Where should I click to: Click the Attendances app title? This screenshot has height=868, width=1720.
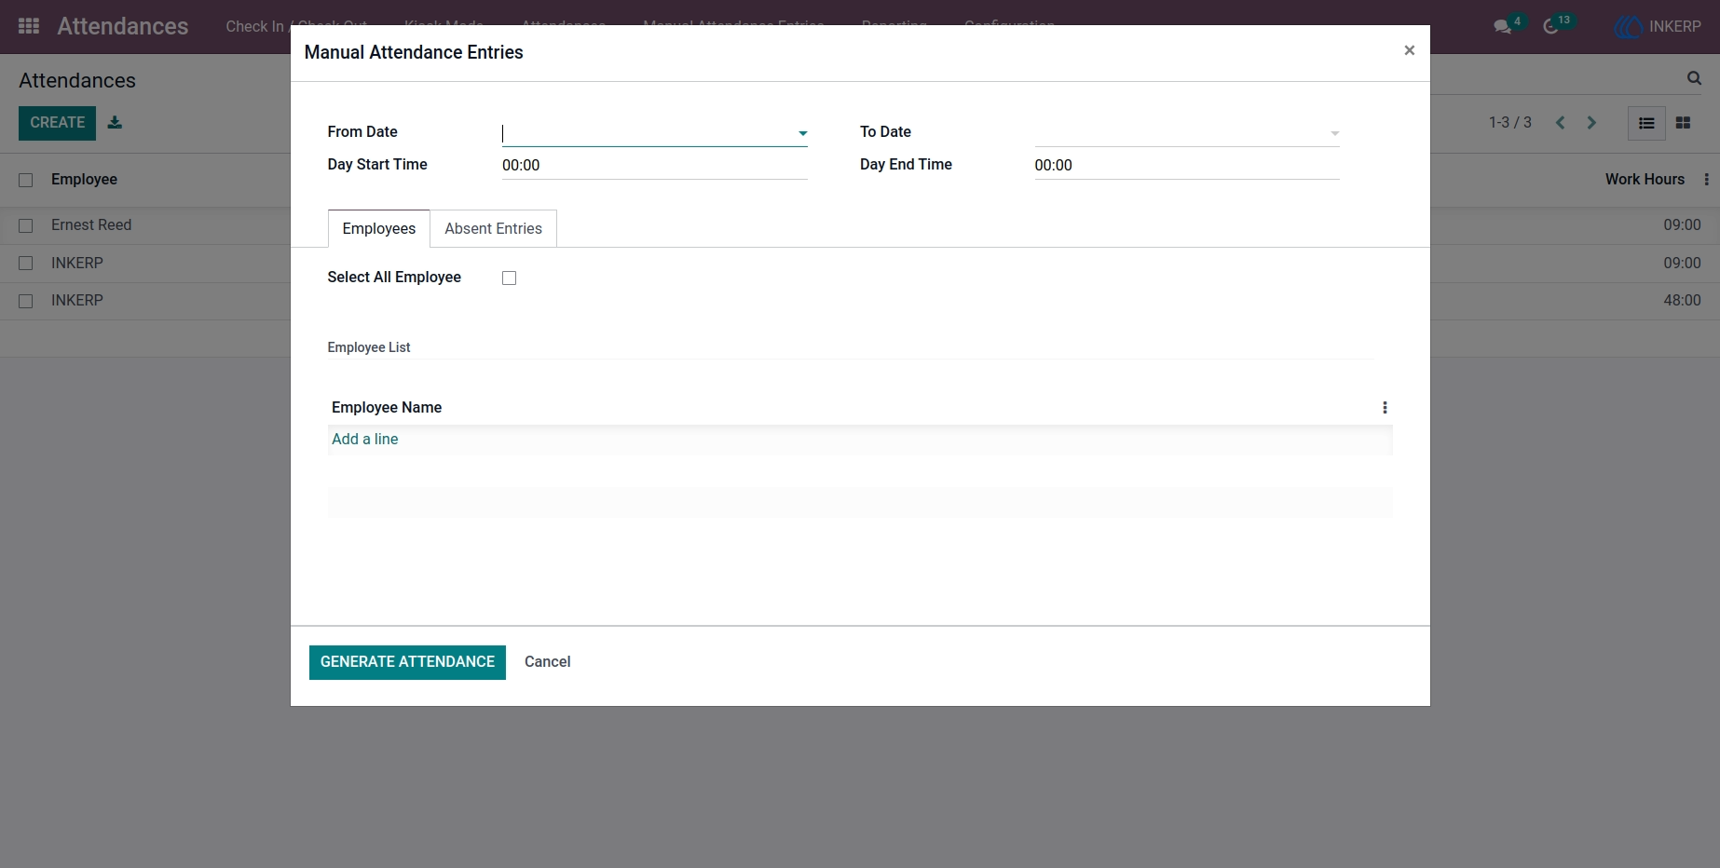pyautogui.click(x=122, y=26)
